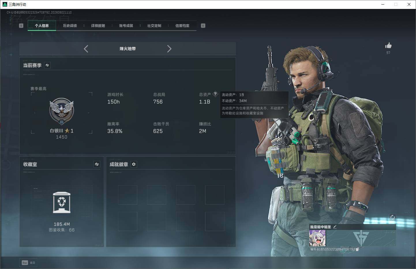Click the 击败干员 value 625
Image resolution: width=416 pixels, height=269 pixels.
click(x=158, y=131)
